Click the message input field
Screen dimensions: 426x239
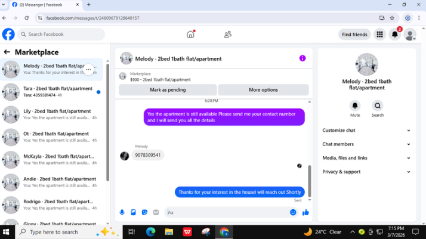228,212
